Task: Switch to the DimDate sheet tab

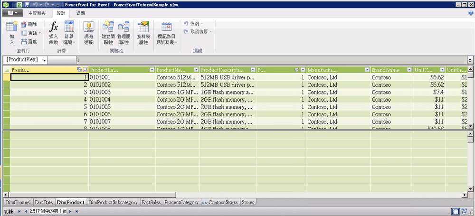Action: tap(44, 202)
